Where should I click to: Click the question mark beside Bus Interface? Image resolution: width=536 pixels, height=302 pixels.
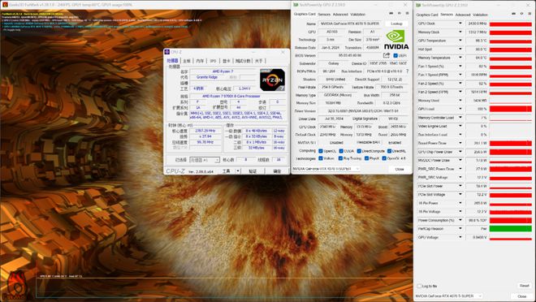407,71
